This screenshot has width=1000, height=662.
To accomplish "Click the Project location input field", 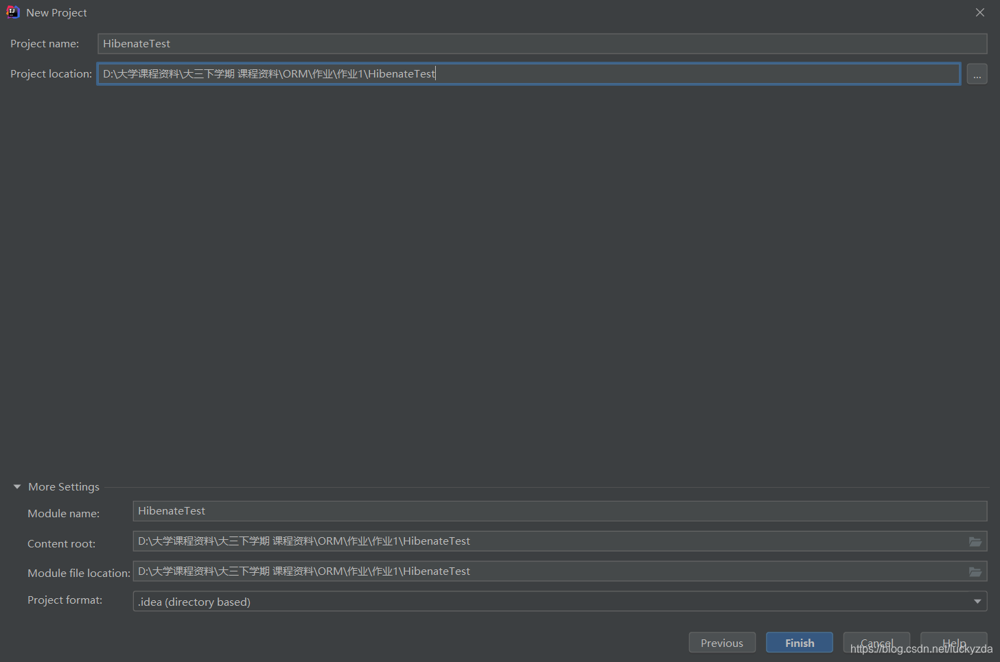I will click(x=528, y=74).
